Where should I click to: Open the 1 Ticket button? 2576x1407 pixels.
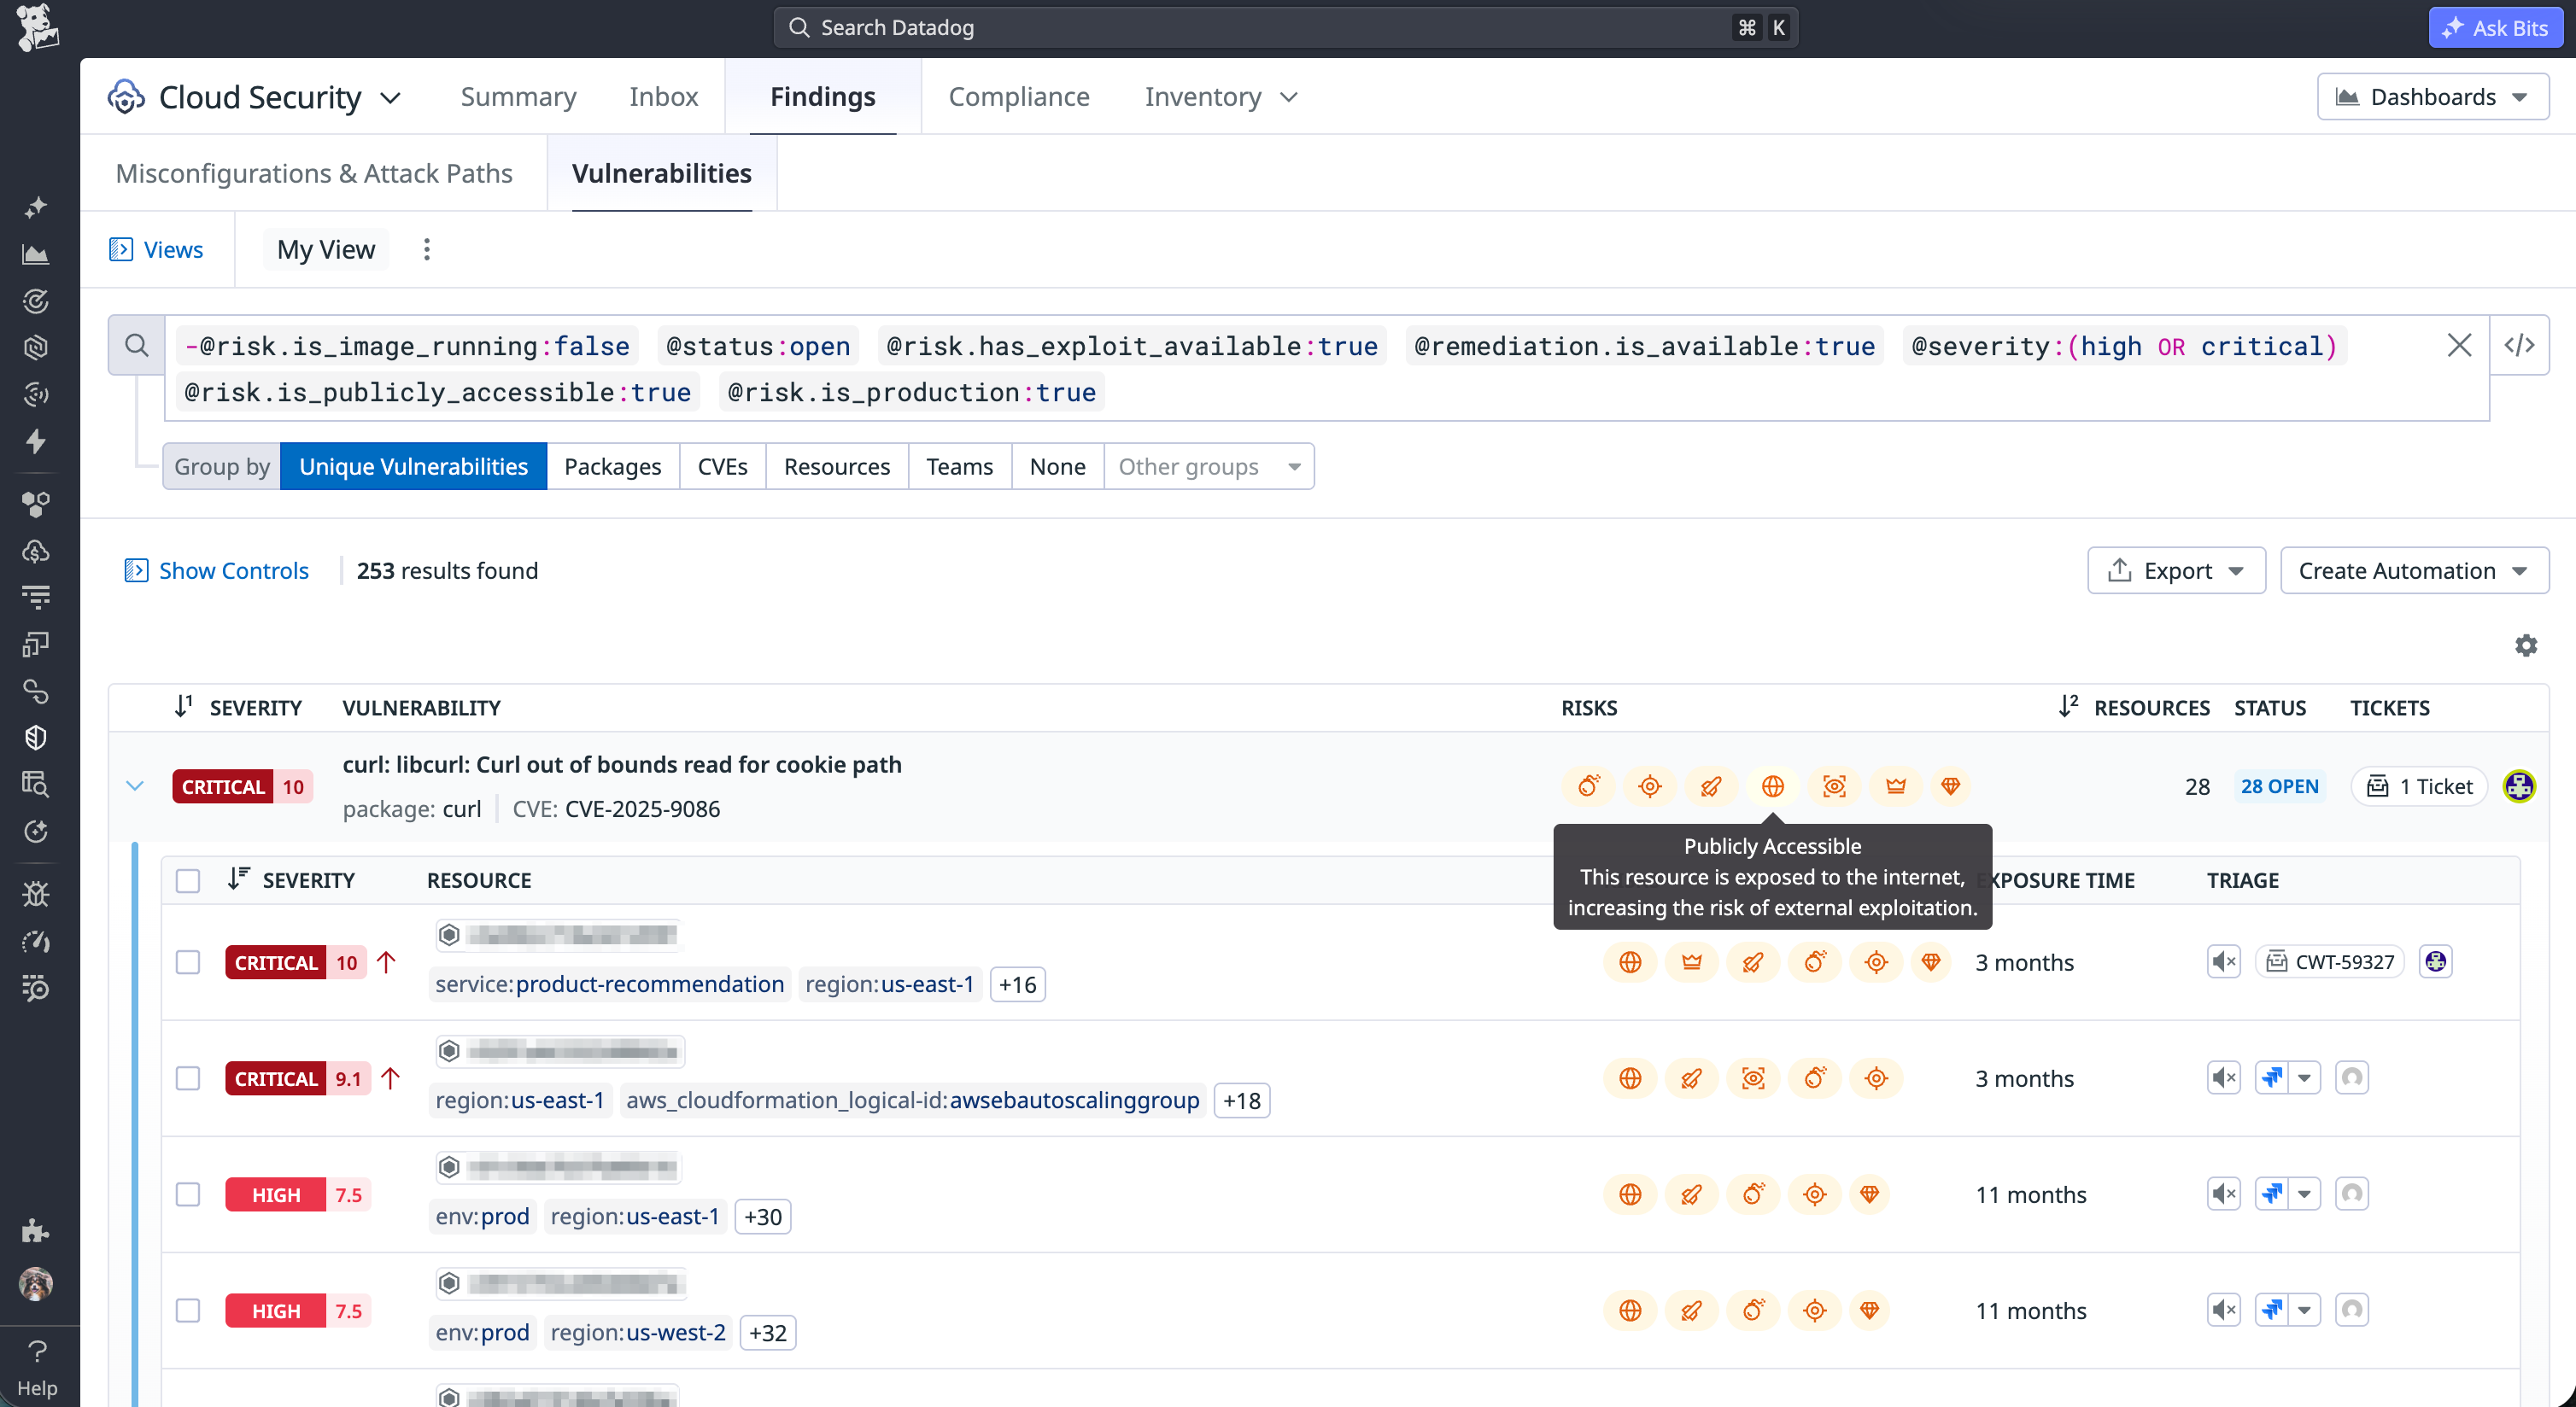(x=2419, y=786)
